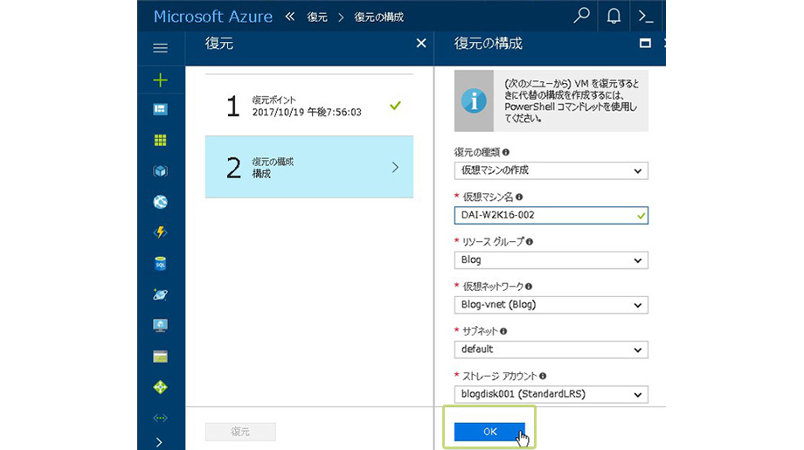Open the hamburger menu in the sidebar
The width and height of the screenshot is (804, 450).
coord(160,48)
